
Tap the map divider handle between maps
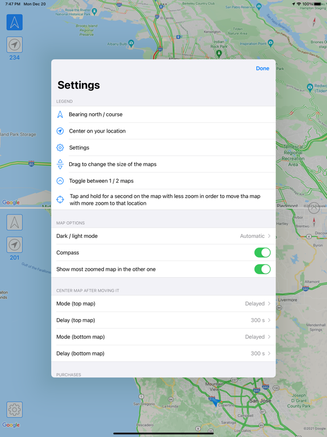(x=26, y=208)
